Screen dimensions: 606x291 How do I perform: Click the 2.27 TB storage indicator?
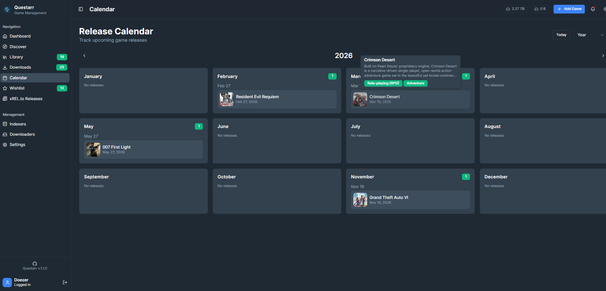[x=515, y=9]
